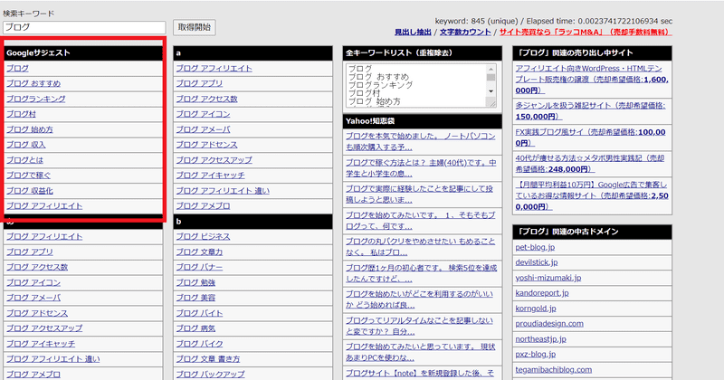
Task: Open the 40代が痩せる方法 listing
Action: click(590, 164)
